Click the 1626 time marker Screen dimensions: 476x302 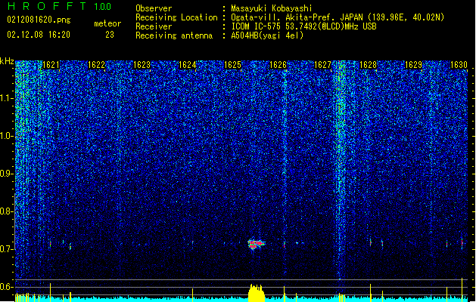(278, 65)
